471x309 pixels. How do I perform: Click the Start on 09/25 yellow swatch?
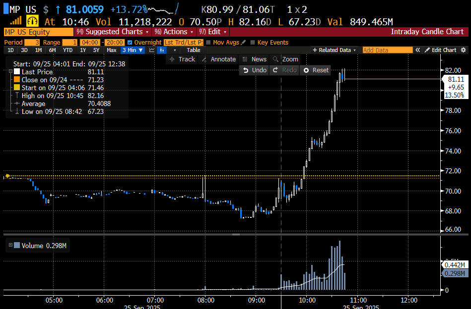17,88
